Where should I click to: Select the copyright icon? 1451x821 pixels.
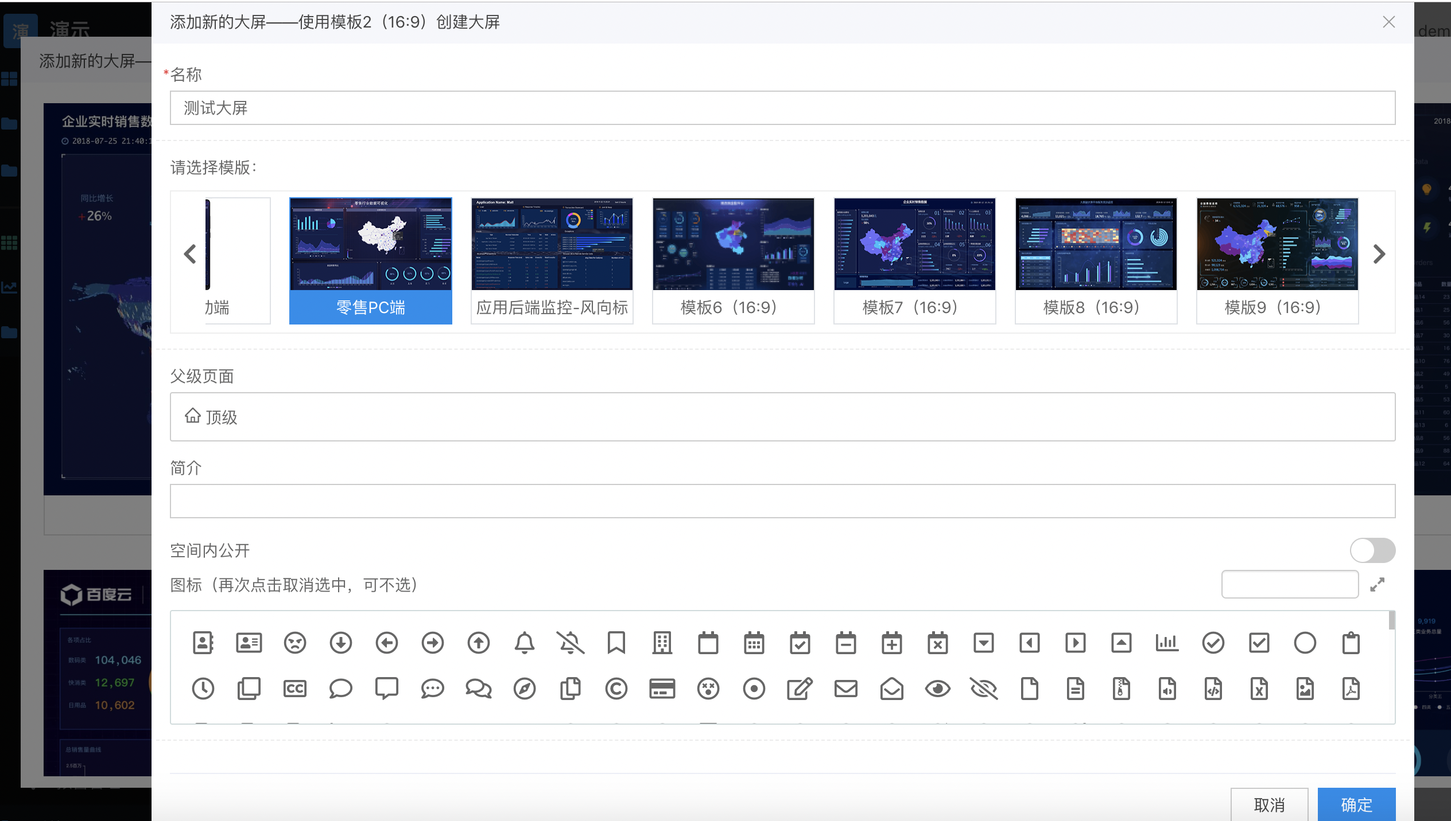(x=616, y=689)
